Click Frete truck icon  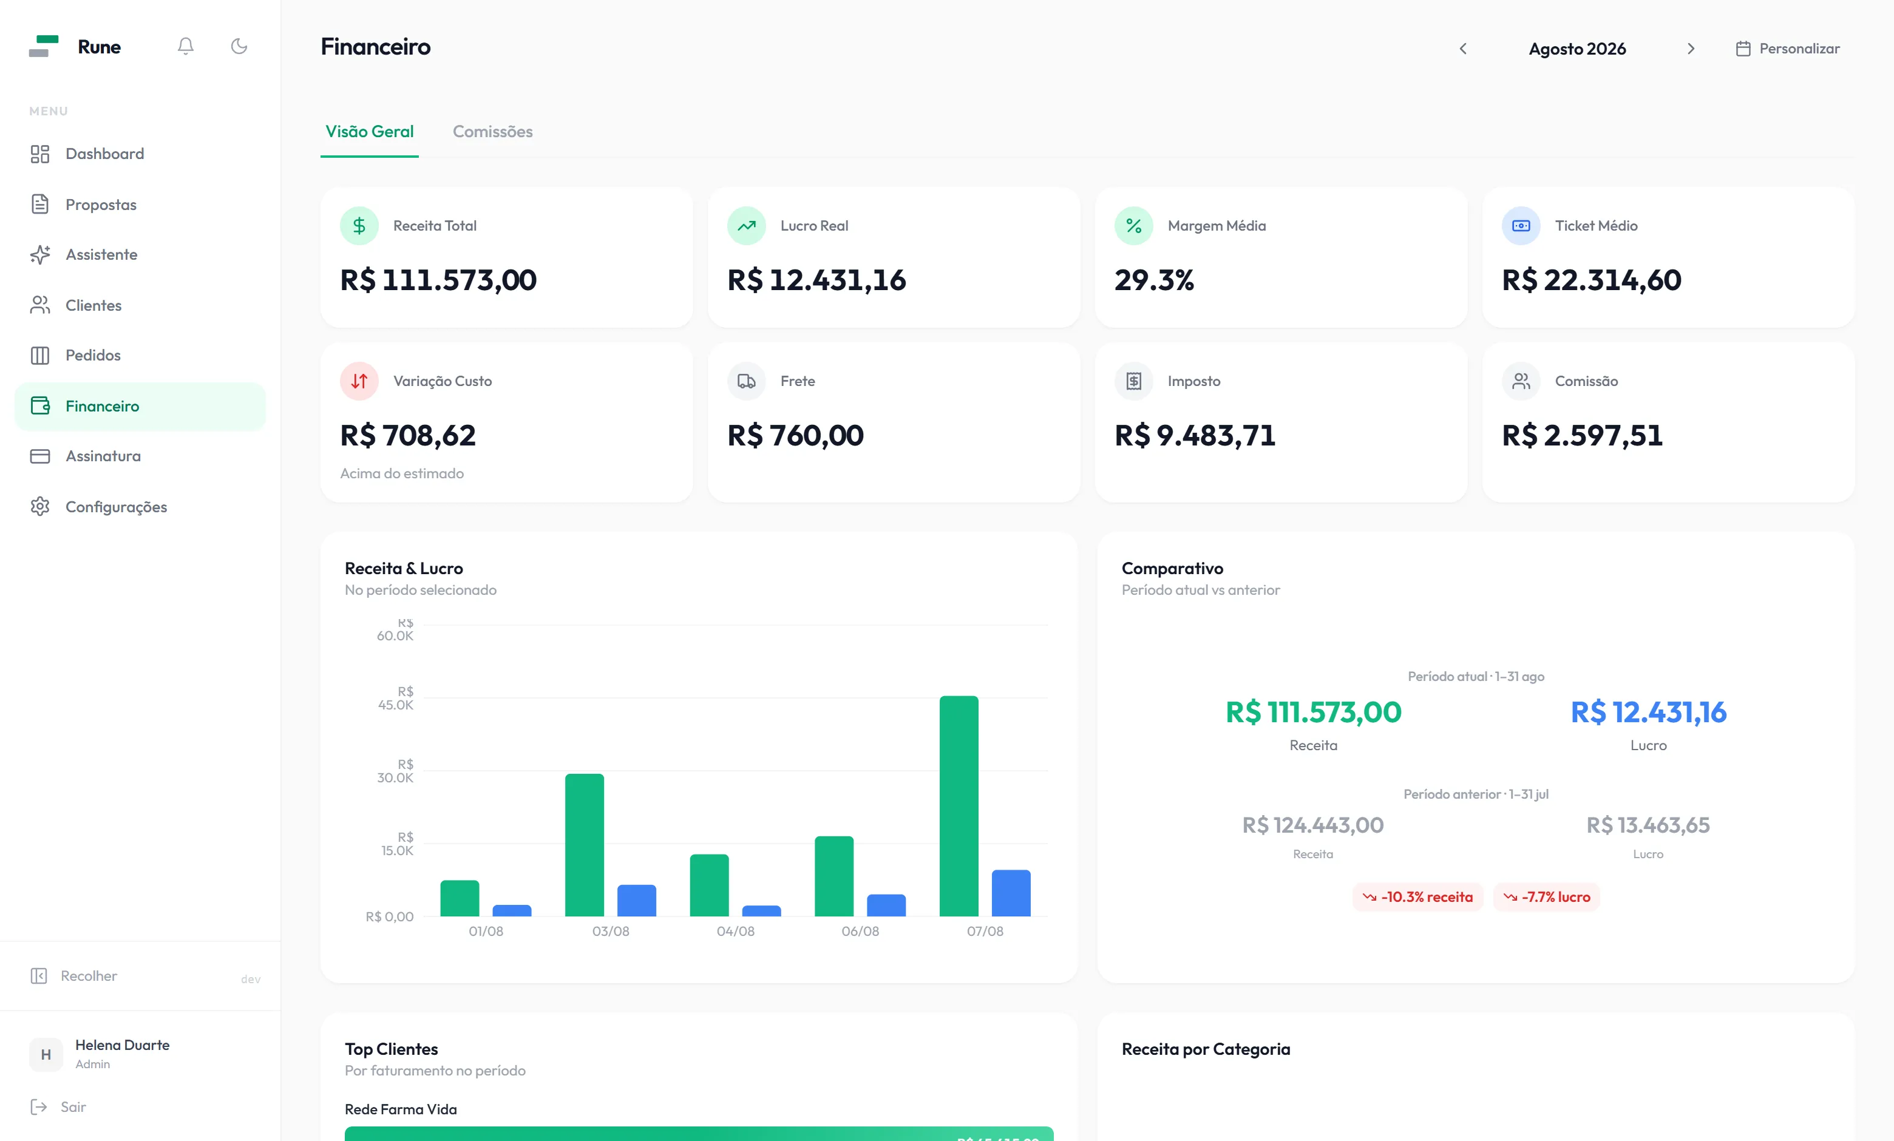[x=747, y=381]
